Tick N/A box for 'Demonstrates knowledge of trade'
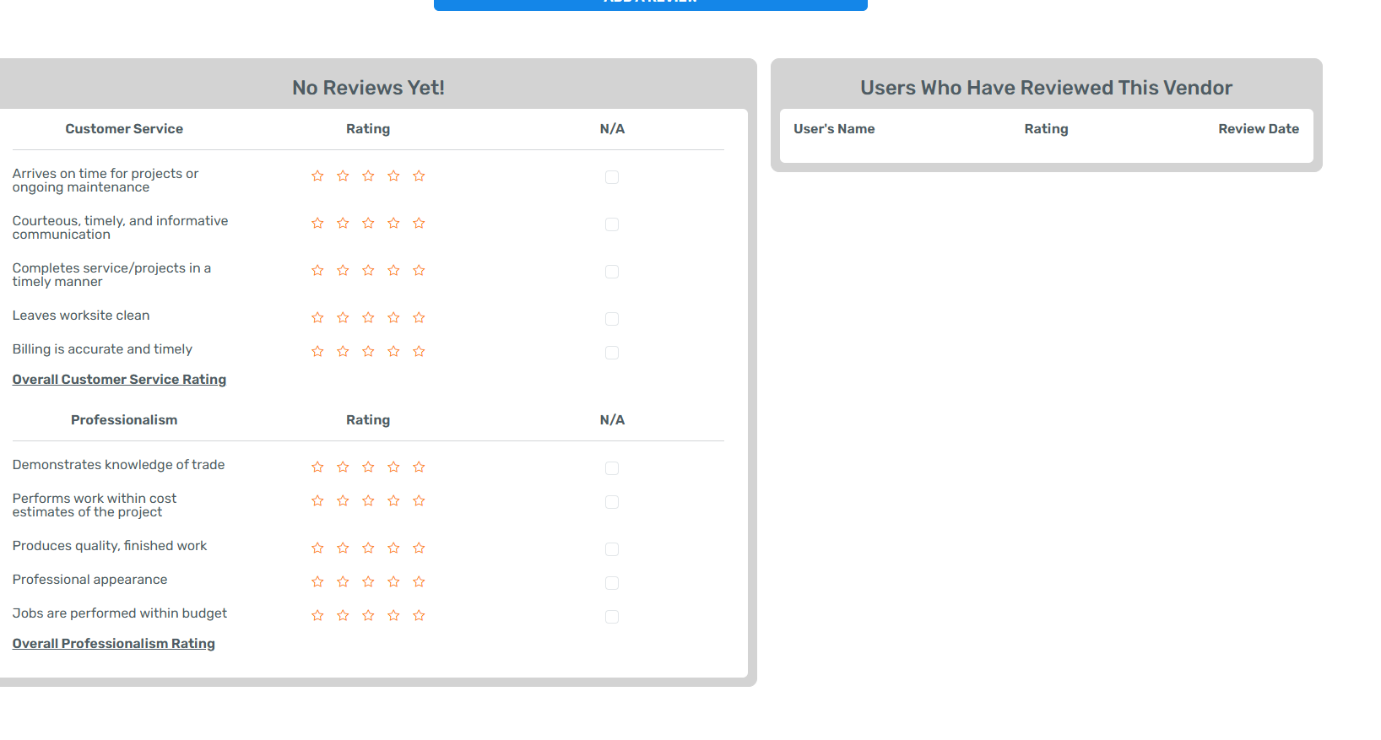This screenshot has height=740, width=1381. [x=612, y=468]
